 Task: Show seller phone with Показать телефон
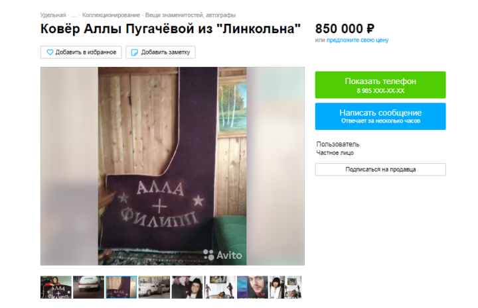380,85
